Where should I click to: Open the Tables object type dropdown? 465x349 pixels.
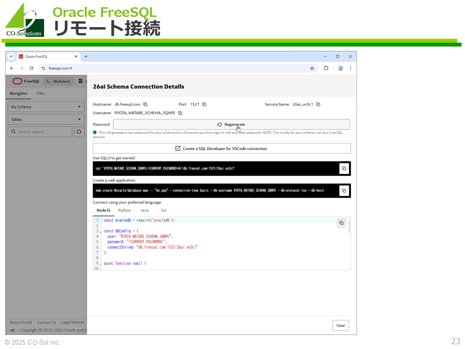click(x=46, y=119)
